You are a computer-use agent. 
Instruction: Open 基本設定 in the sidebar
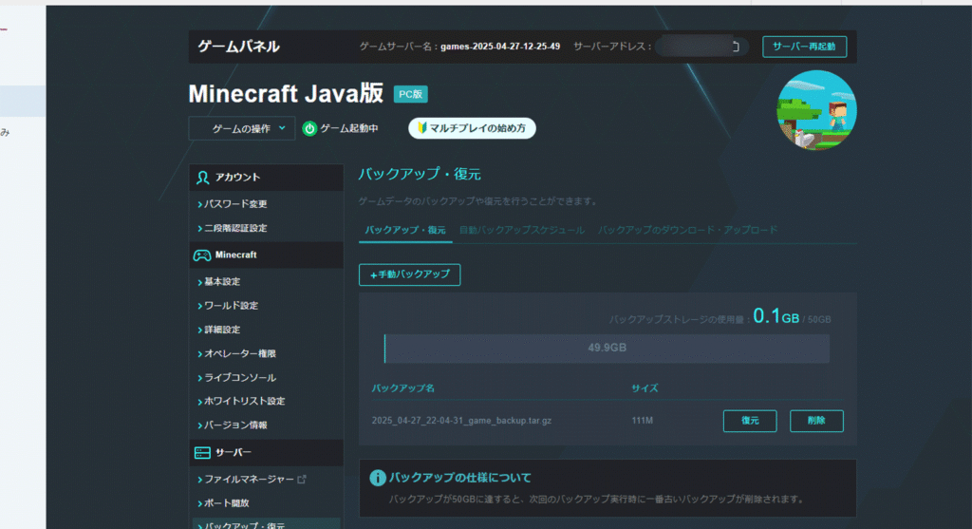(222, 281)
